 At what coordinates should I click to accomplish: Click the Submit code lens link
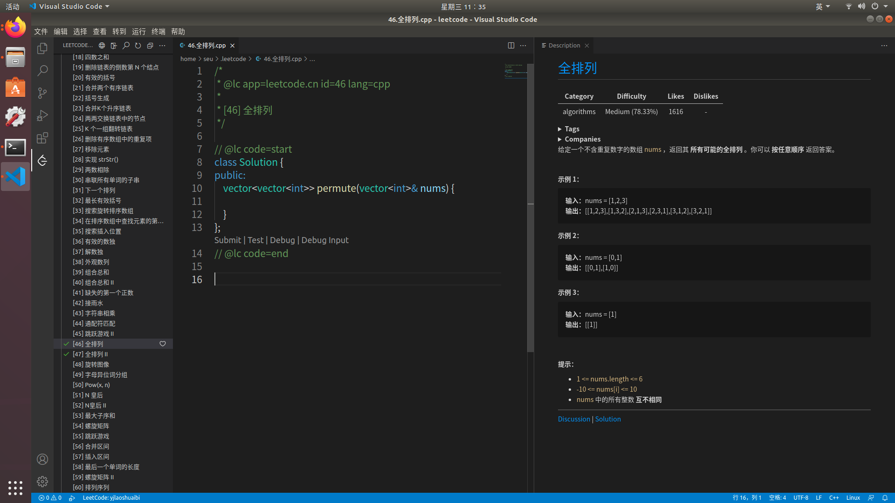227,240
